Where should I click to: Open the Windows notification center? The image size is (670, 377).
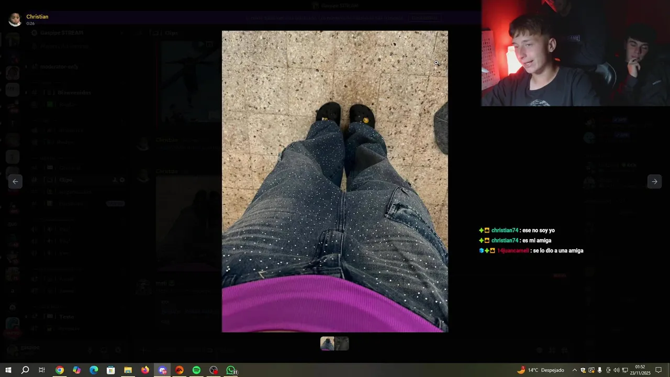tap(658, 370)
